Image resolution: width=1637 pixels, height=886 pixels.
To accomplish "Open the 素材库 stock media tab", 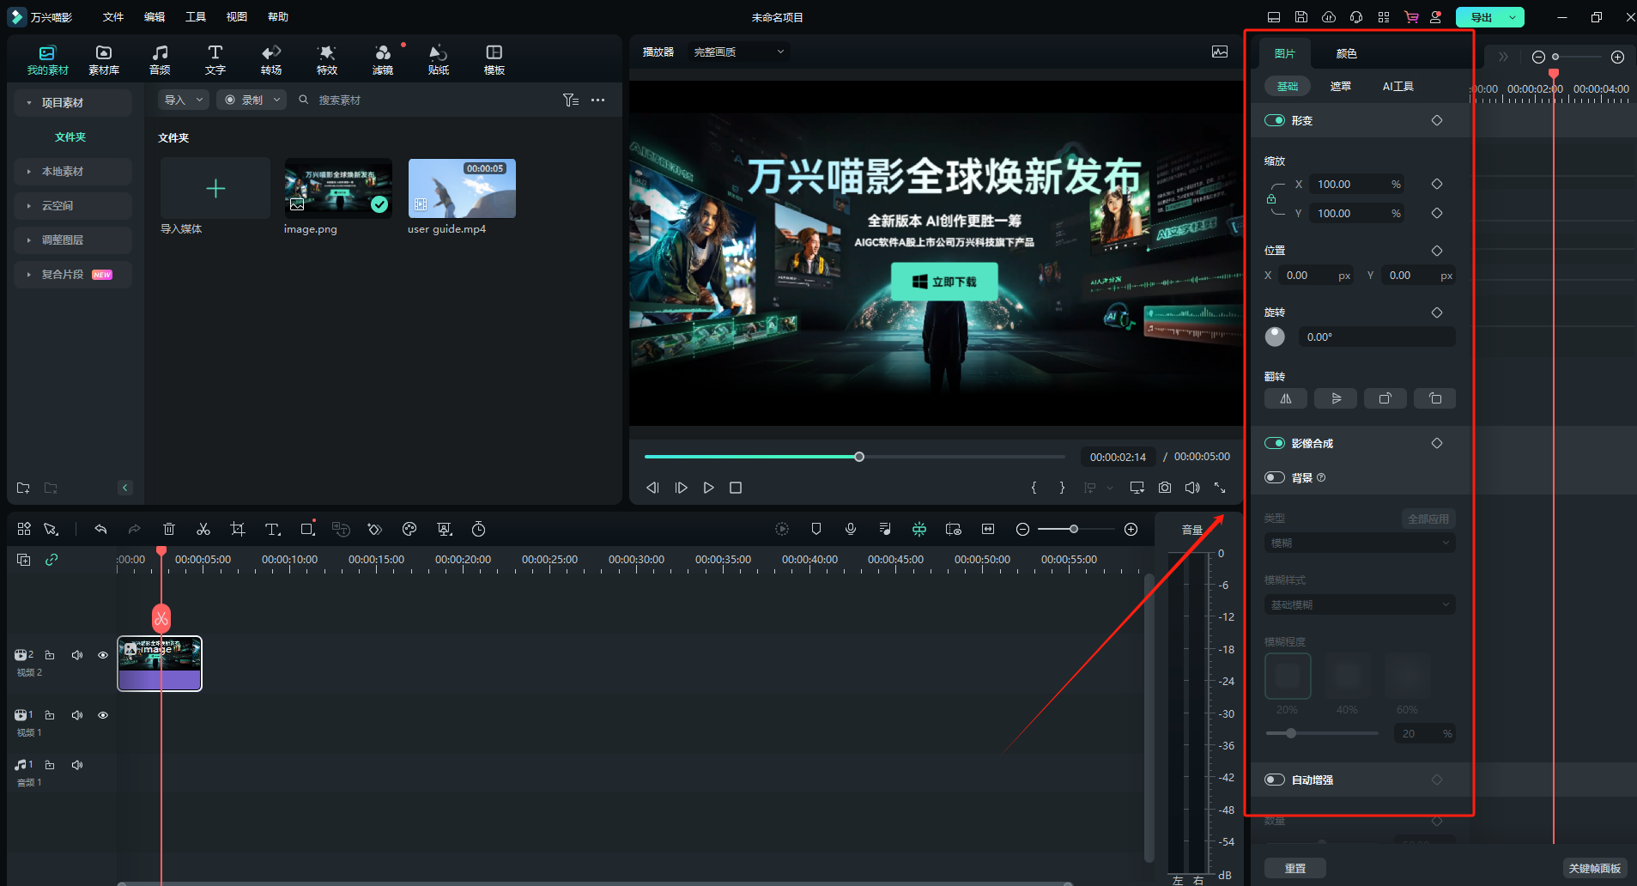I will click(104, 60).
